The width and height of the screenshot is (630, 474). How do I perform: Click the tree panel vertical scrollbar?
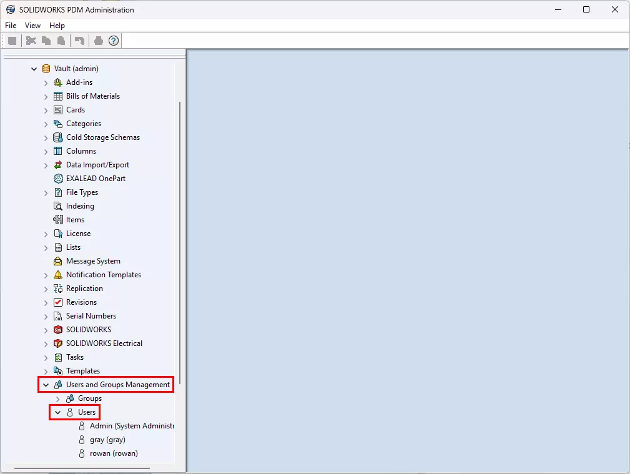tap(180, 242)
